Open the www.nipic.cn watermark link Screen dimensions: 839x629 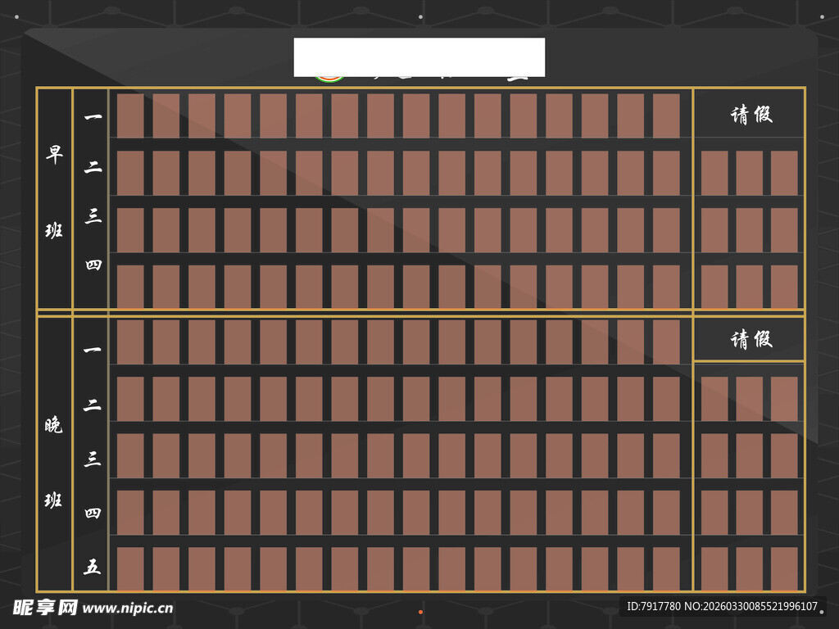pos(129,609)
